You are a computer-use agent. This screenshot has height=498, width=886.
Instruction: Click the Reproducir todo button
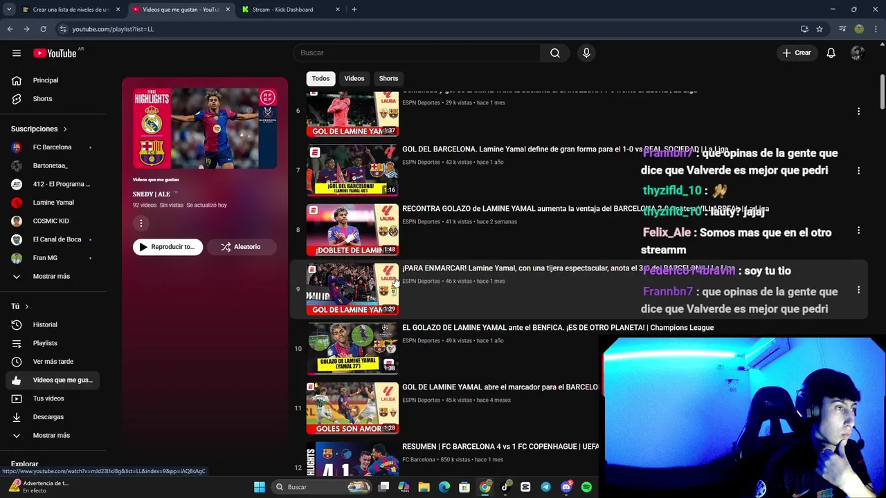click(168, 247)
